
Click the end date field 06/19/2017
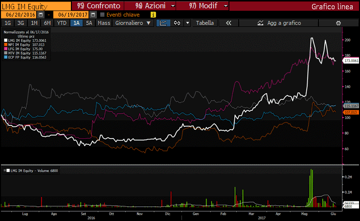(71, 15)
